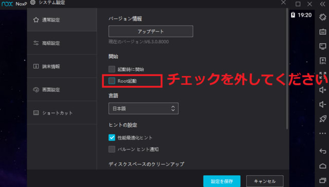
Task: Open the more options three-dots icon
Action: [323, 134]
